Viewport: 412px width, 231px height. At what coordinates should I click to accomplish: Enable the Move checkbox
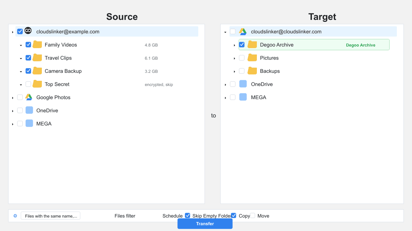coord(253,216)
